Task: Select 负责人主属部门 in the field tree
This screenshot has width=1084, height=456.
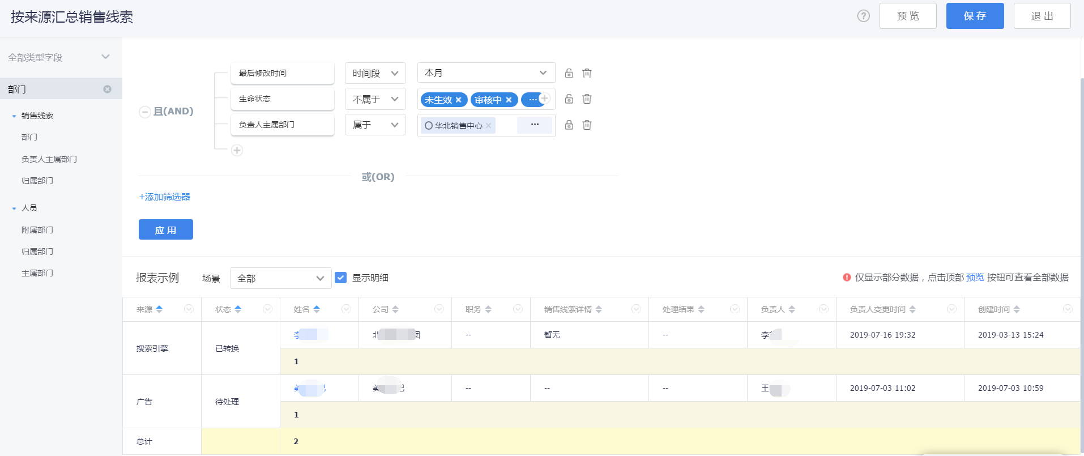Action: (x=49, y=159)
